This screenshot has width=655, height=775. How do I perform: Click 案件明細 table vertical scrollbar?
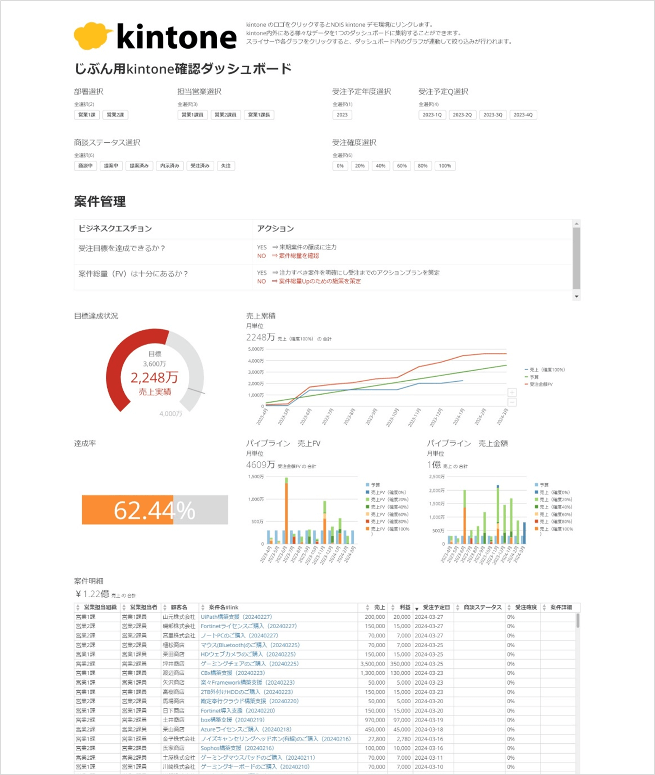(578, 621)
